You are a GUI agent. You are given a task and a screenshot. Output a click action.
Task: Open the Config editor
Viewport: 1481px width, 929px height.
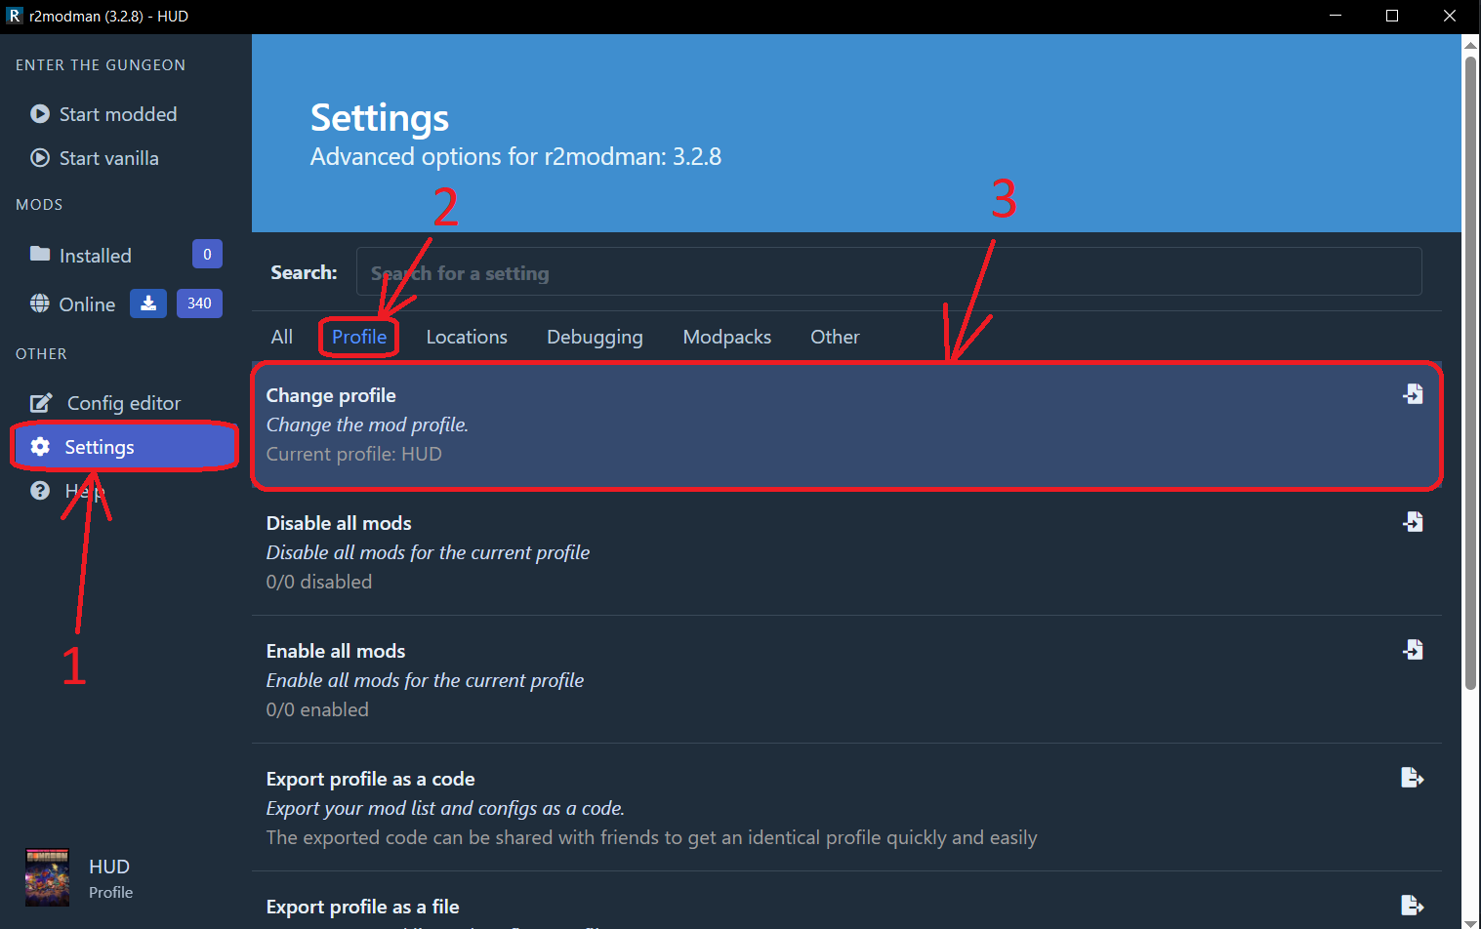[123, 403]
